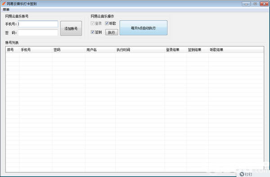Focus the 手机号 input field
The height and width of the screenshot is (177, 270).
click(x=38, y=24)
